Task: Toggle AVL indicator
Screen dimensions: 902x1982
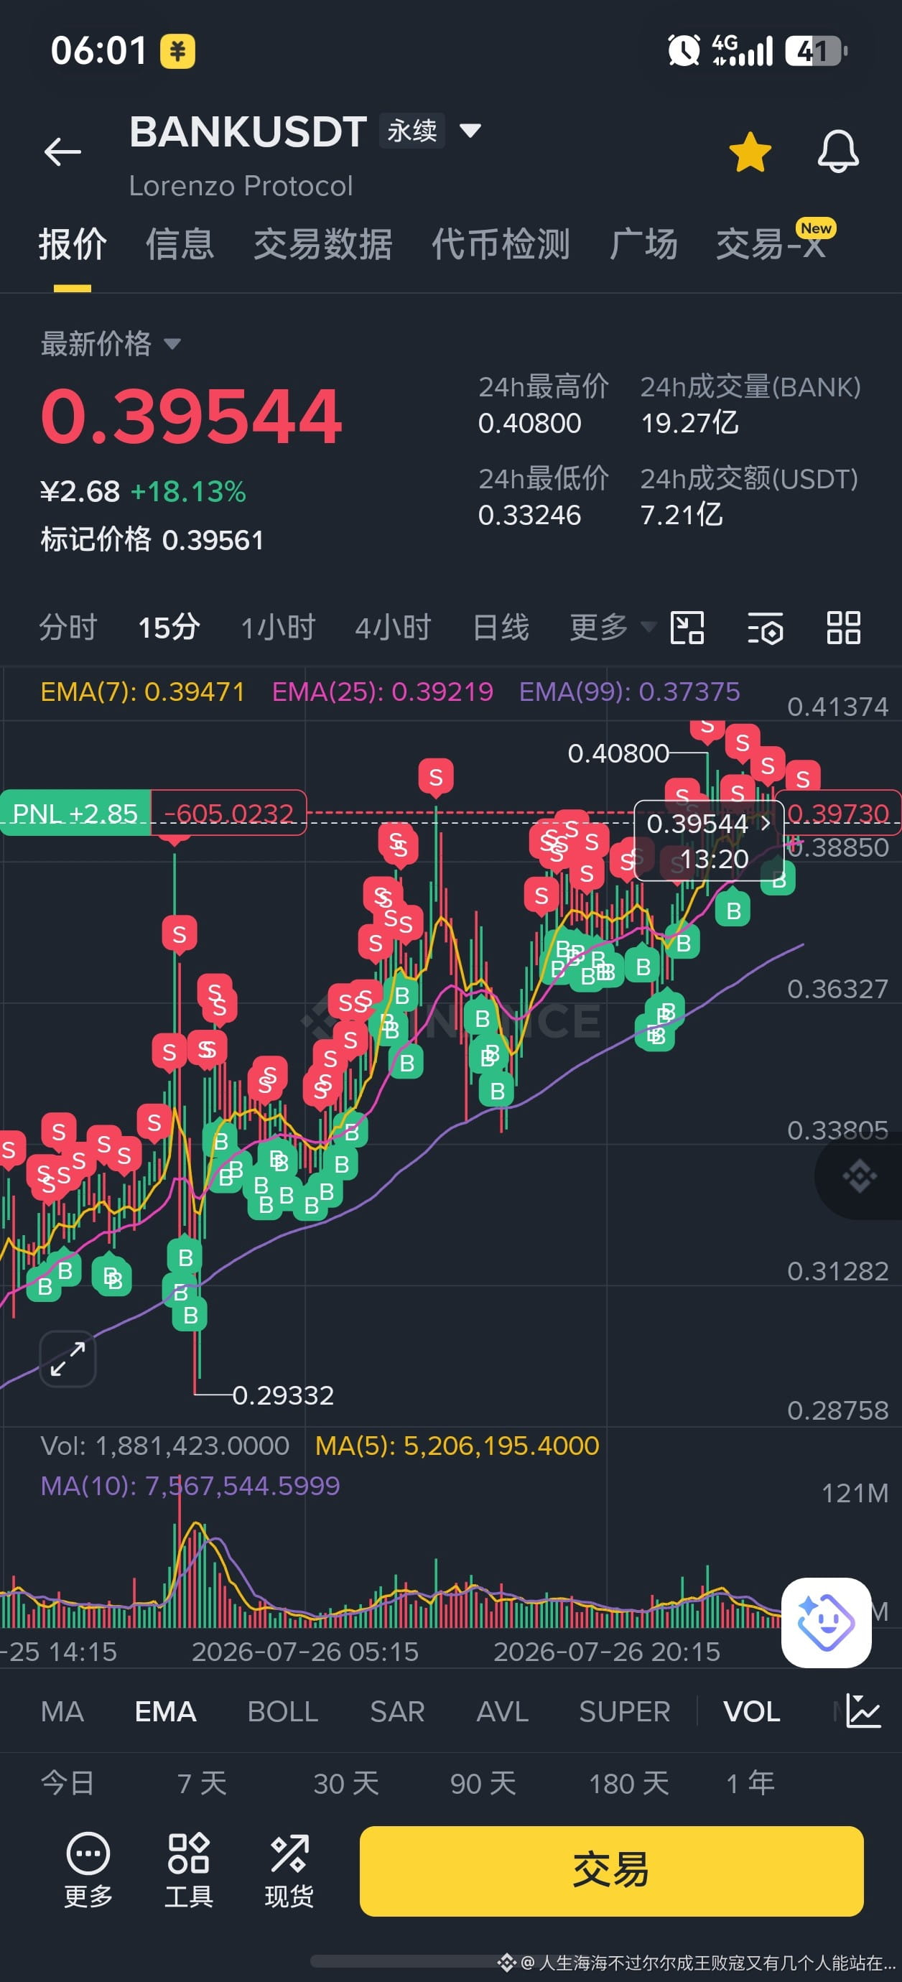Action: (x=502, y=1711)
